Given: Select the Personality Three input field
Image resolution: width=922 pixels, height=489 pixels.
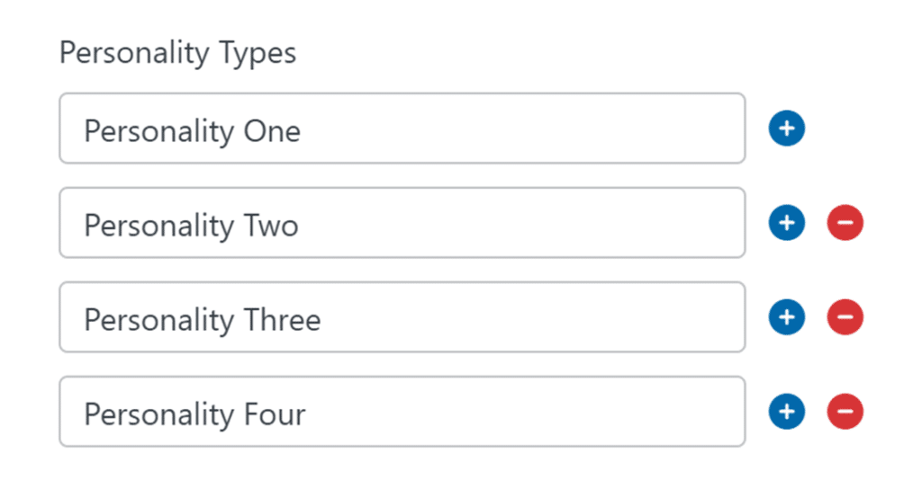Looking at the screenshot, I should 402,317.
